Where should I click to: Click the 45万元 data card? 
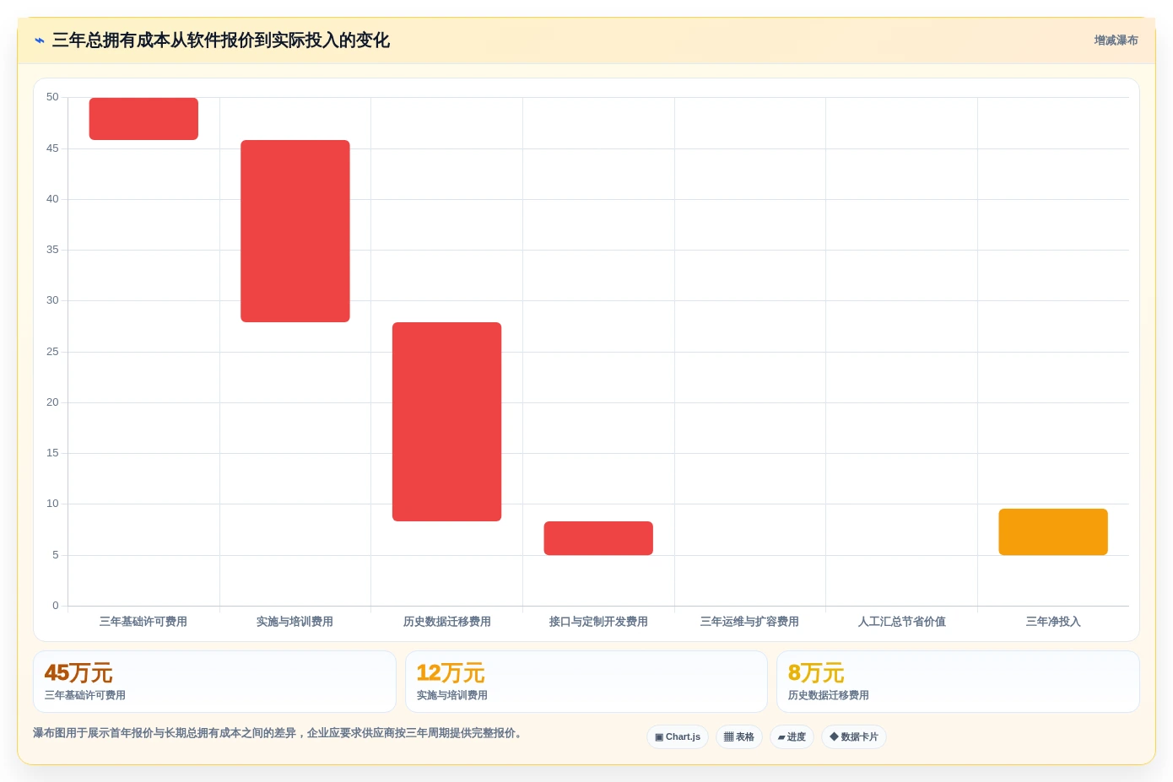pyautogui.click(x=214, y=682)
